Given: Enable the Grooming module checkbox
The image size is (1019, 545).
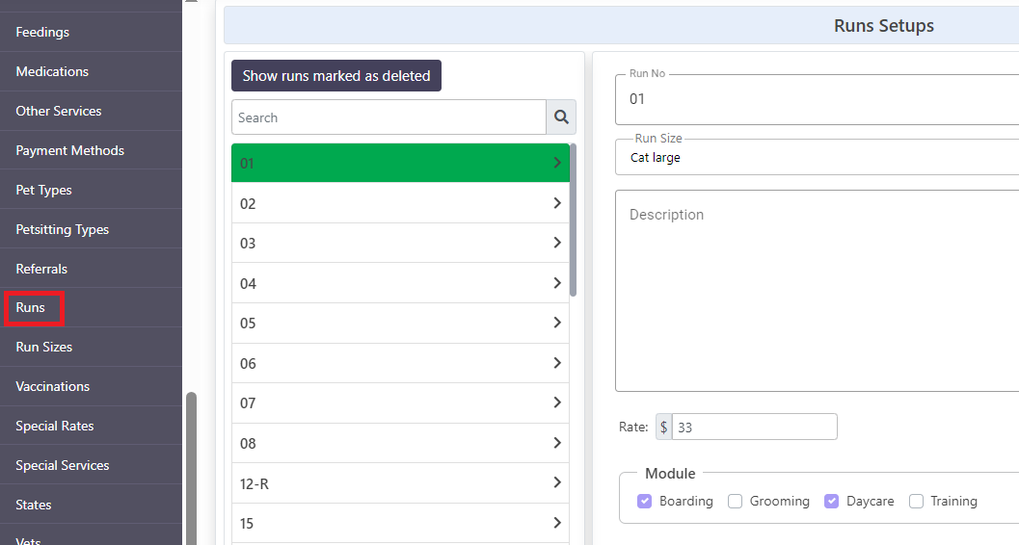Looking at the screenshot, I should (735, 501).
